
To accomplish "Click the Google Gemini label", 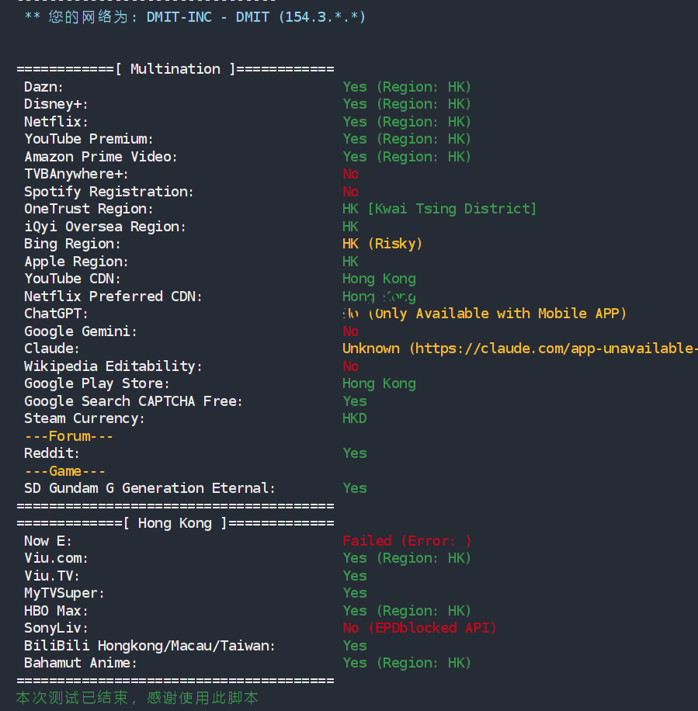I will [x=80, y=331].
